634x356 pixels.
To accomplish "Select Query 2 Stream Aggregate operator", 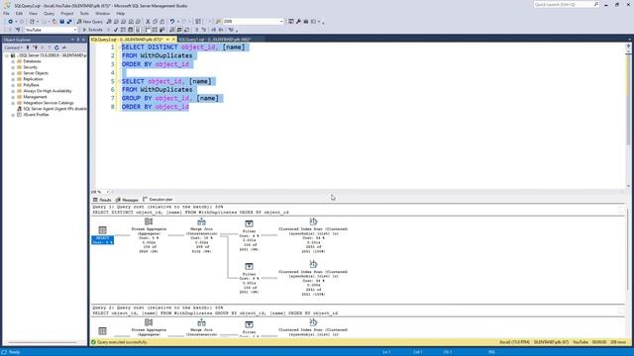I will (149, 327).
